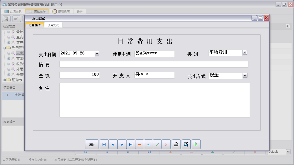Open the 支出方式 dropdown showing 现金
This screenshot has height=165, width=294.
coord(244,76)
